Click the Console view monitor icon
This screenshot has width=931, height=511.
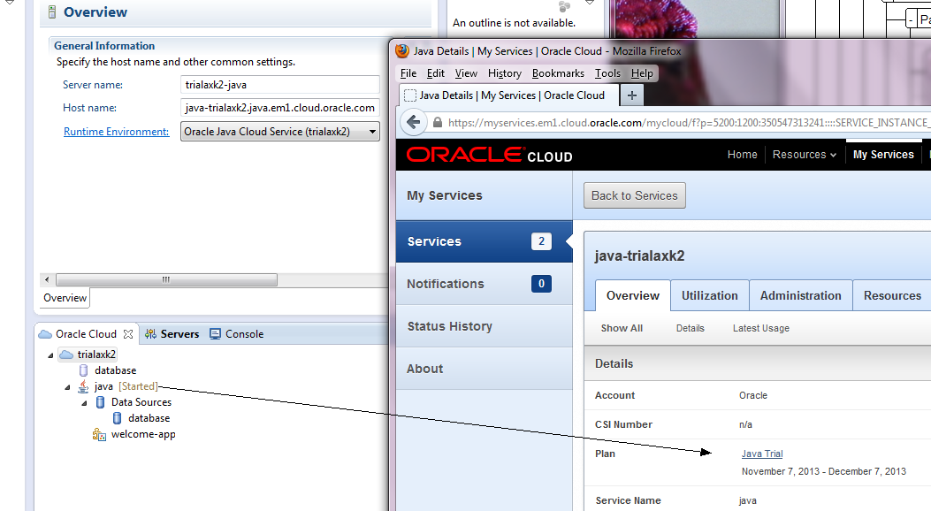click(215, 334)
